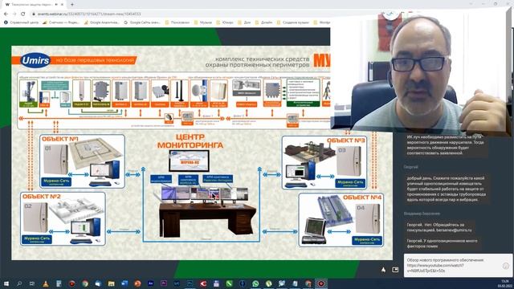Expand the Дом bookmarks folder
Image resolution: width=514 pixels, height=289 pixels.
coord(244,22)
